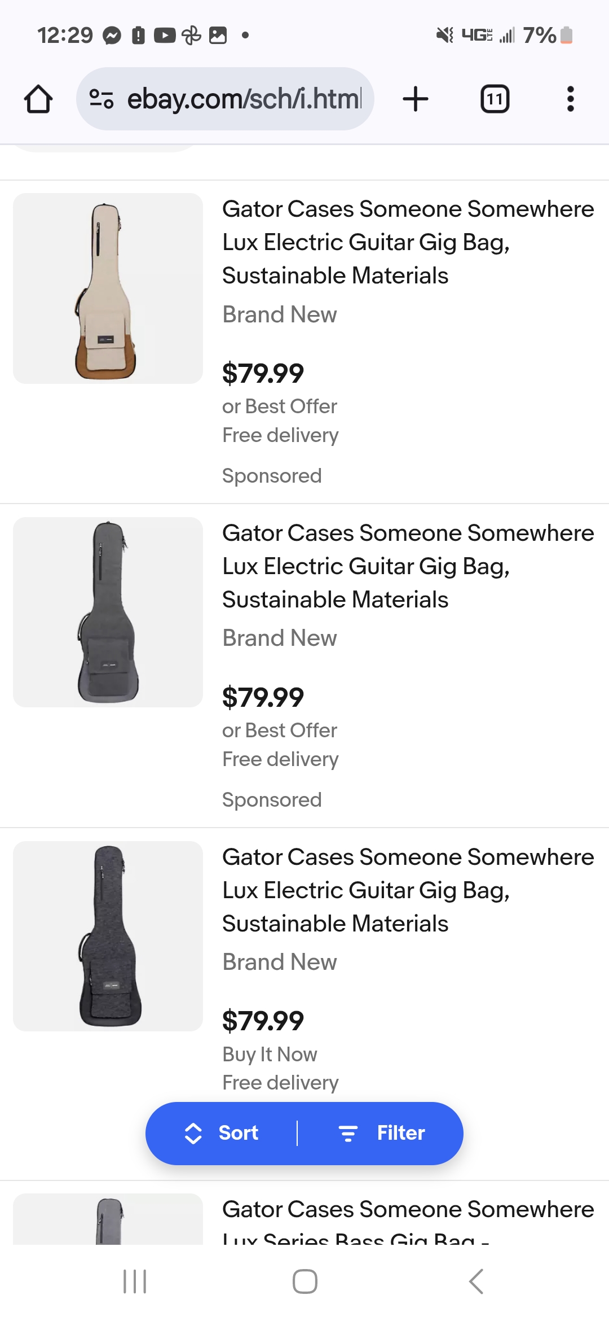
Task: Open the tab switcher showing 11 tabs
Action: tap(495, 99)
